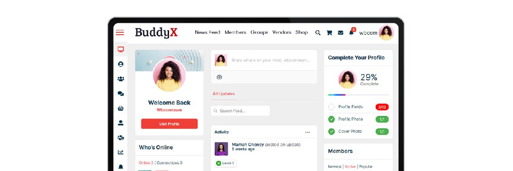Viewport: 513px width, 171px height.
Task: Click Mamah Cheney's avatar in Activity
Action: tap(221, 149)
